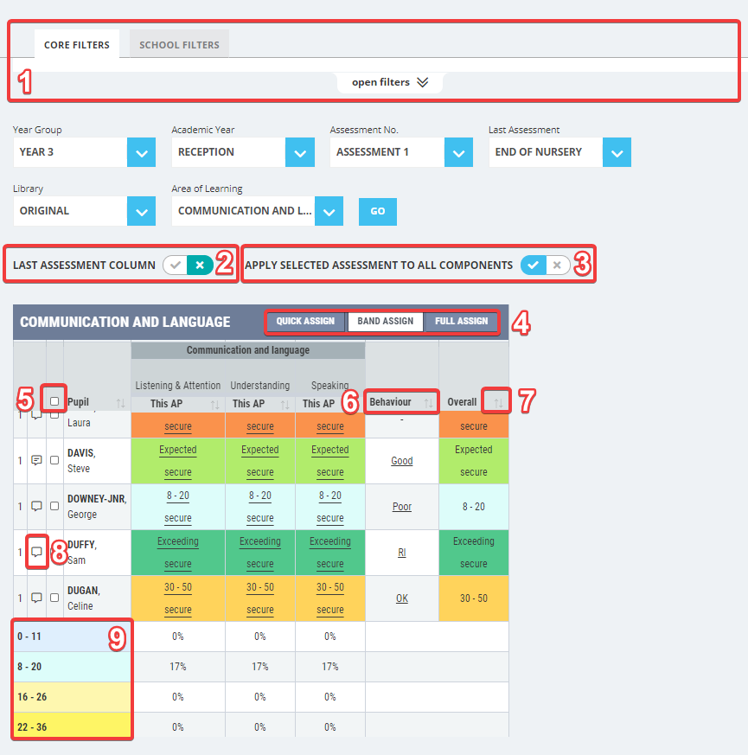The image size is (748, 755).
Task: Sort Listening & Attention This AP column
Action: coord(214,405)
